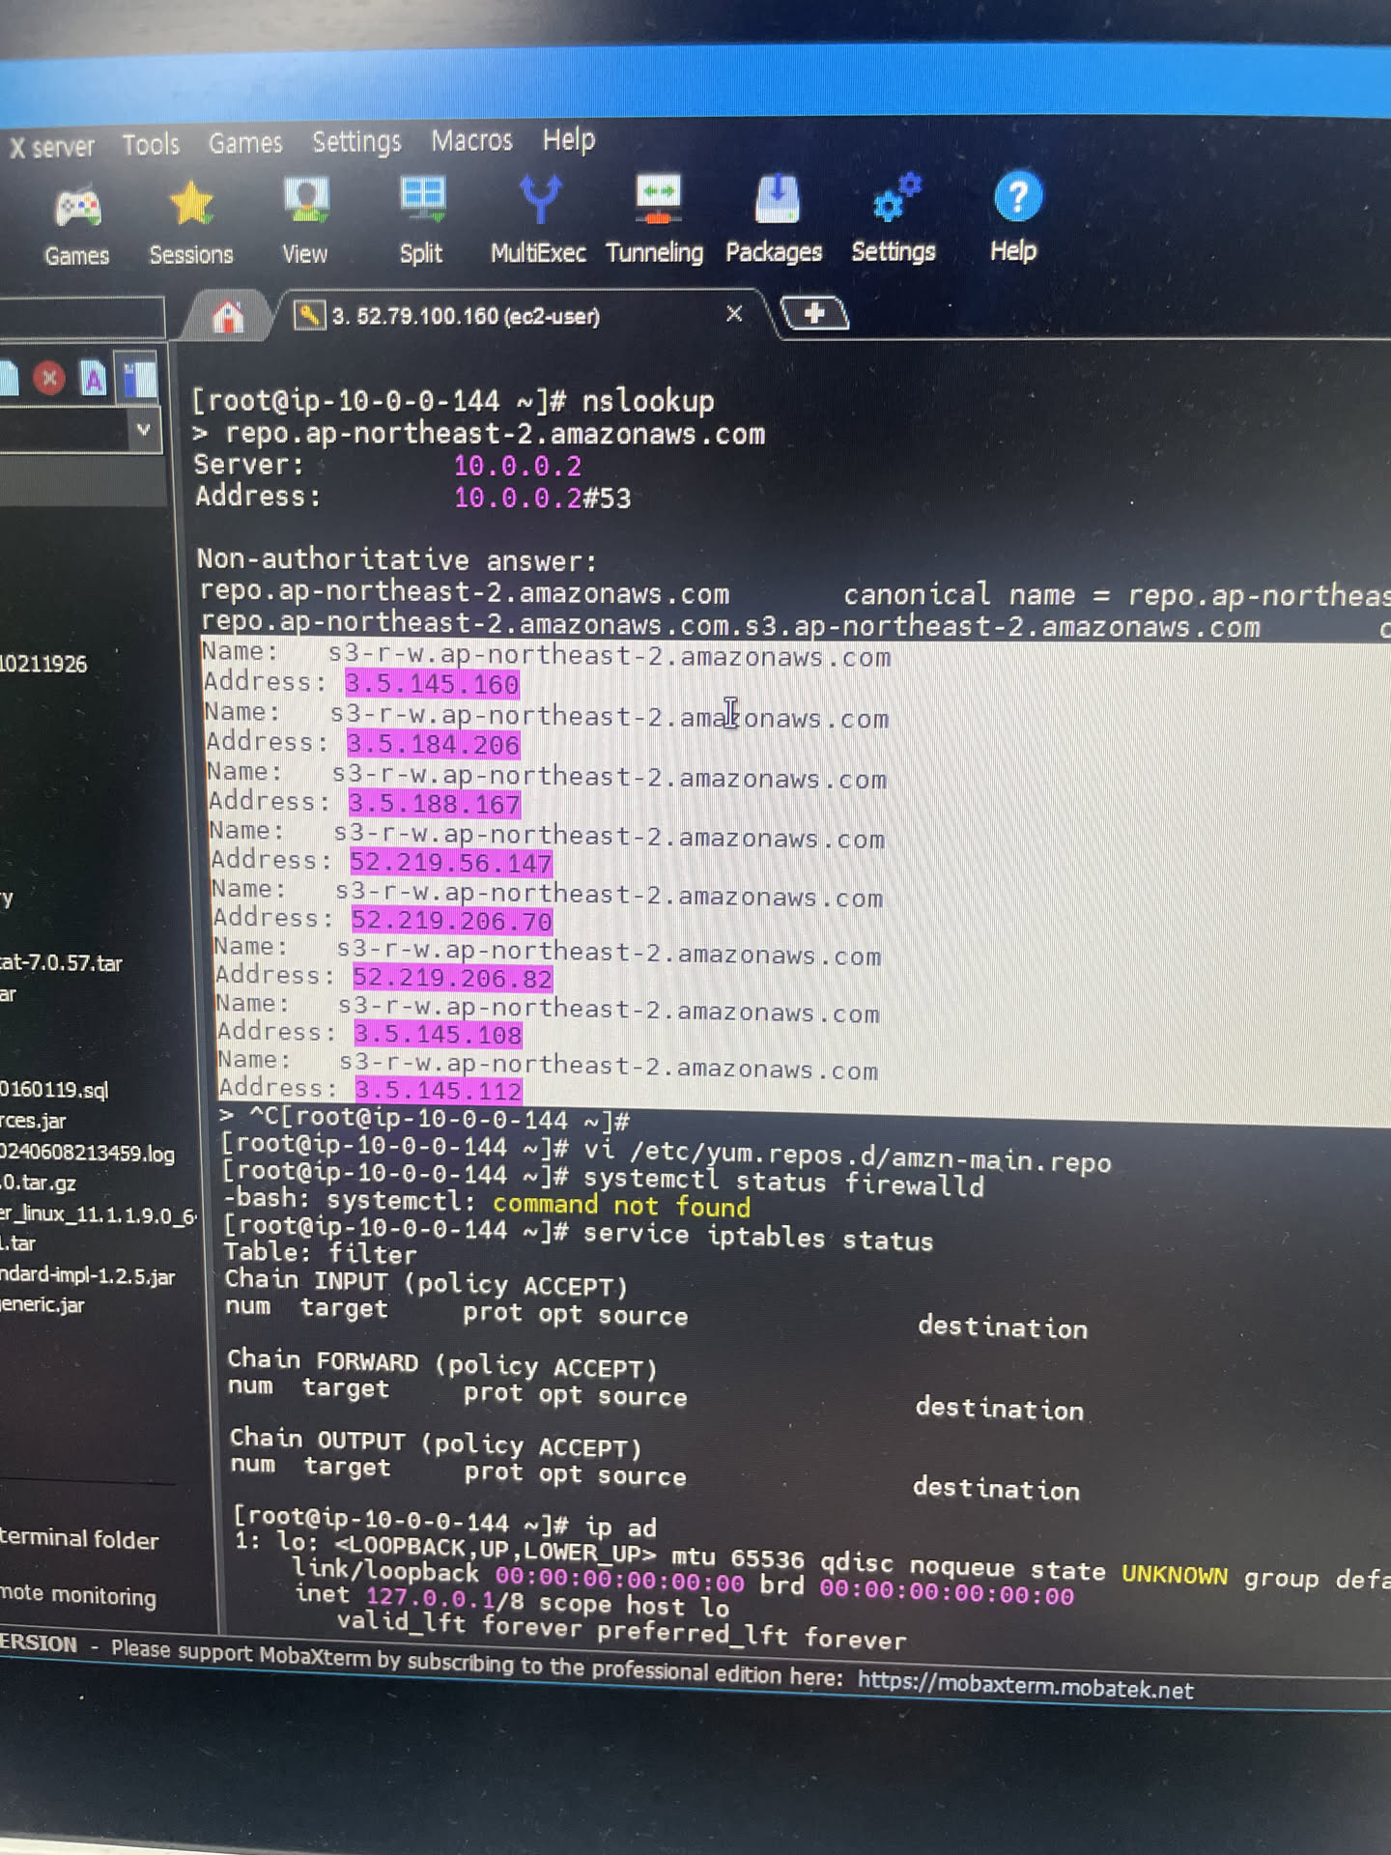Open the Macros menu
Image resolution: width=1391 pixels, height=1855 pixels.
coord(471,141)
